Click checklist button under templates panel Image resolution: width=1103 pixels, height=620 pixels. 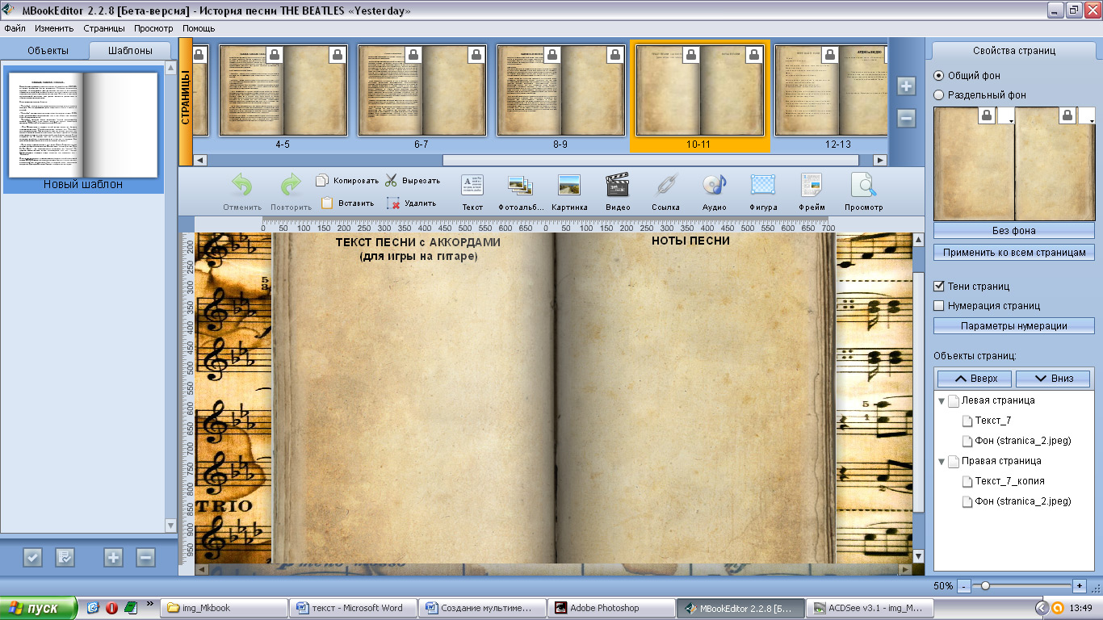coord(65,557)
